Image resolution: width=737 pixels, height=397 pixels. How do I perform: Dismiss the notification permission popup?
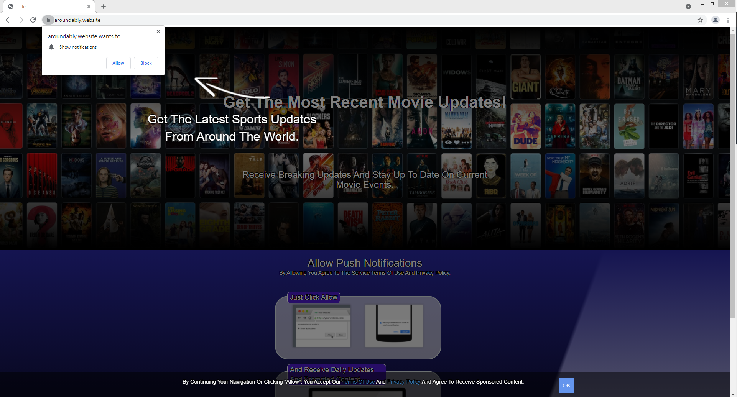pyautogui.click(x=158, y=31)
